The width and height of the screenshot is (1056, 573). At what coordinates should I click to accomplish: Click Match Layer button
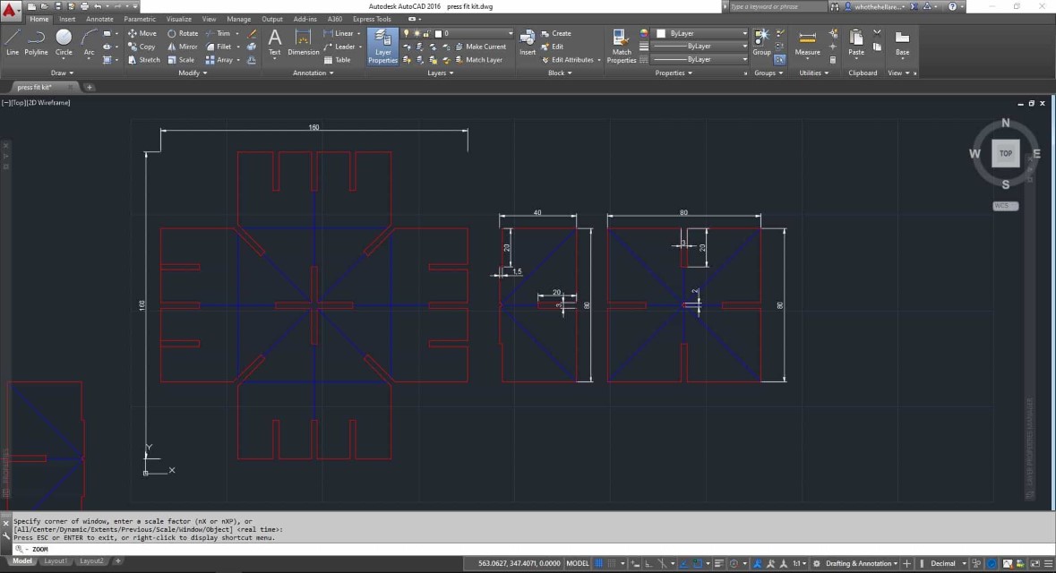478,60
